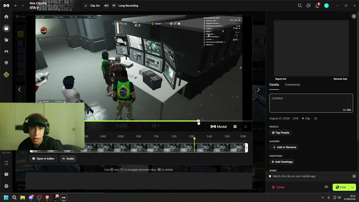
Task: Post the clip
Action: 341,187
